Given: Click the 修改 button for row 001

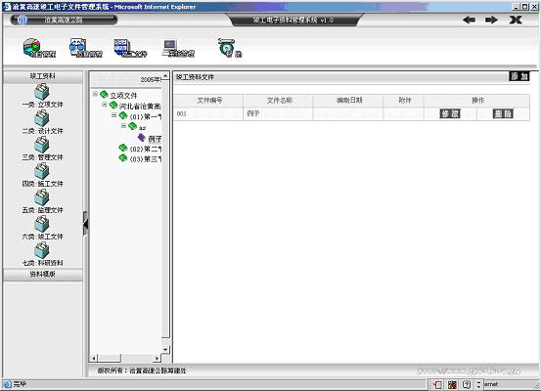Looking at the screenshot, I should (450, 113).
